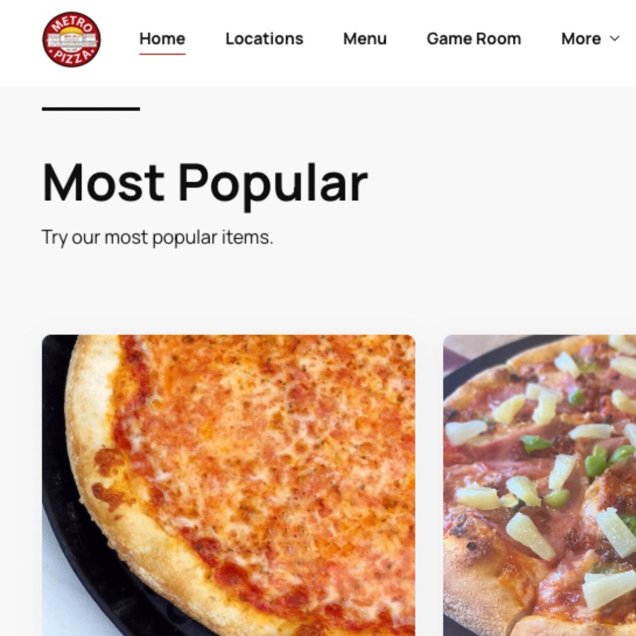Click the Most Popular heading

click(205, 182)
